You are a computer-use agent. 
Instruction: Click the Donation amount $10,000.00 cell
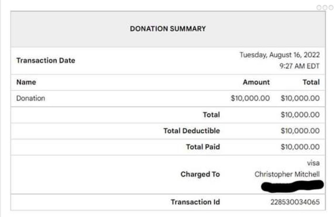250,98
